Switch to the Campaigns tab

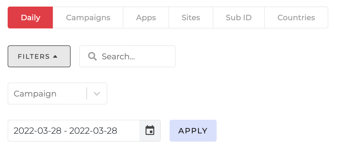click(x=88, y=17)
